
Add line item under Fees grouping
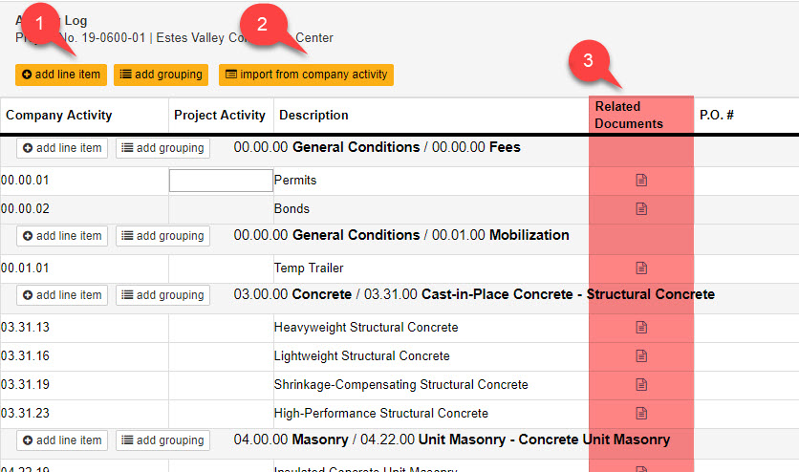click(62, 148)
